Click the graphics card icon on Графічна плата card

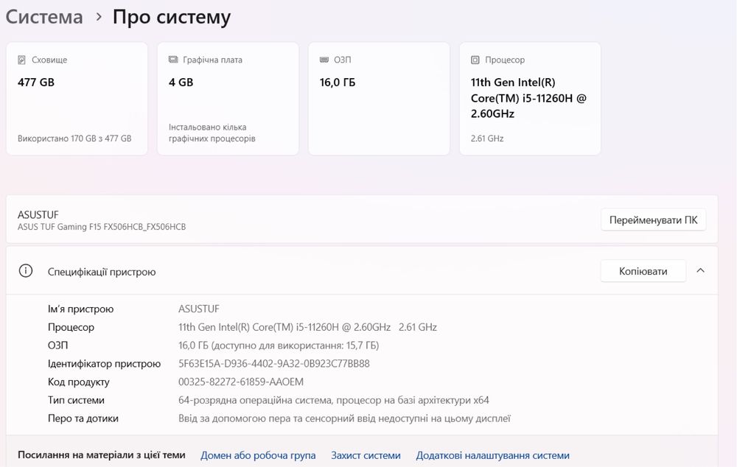pyautogui.click(x=173, y=60)
